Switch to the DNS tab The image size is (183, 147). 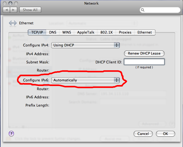53,32
